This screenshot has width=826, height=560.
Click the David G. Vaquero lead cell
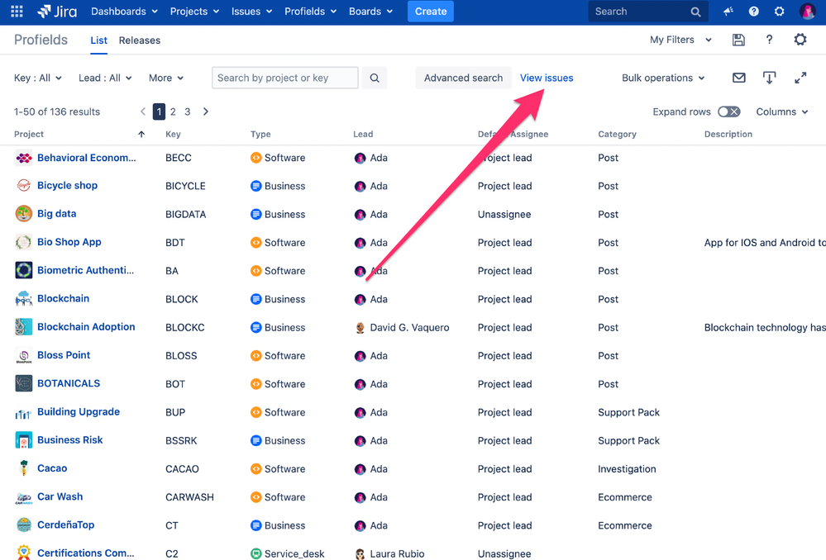pos(403,327)
